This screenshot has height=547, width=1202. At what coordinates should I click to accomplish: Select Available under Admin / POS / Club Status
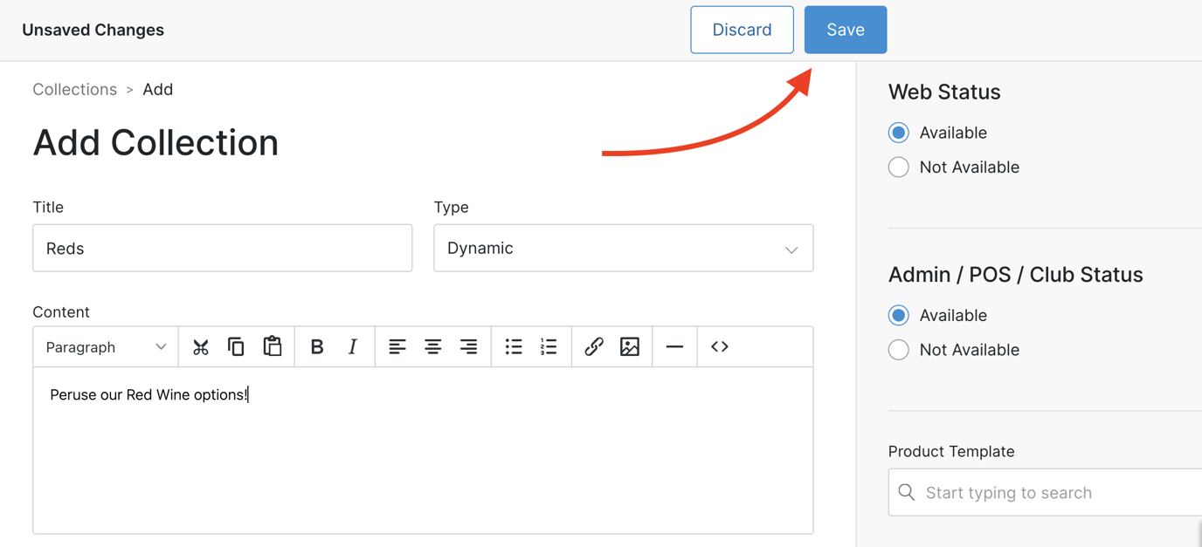point(898,315)
